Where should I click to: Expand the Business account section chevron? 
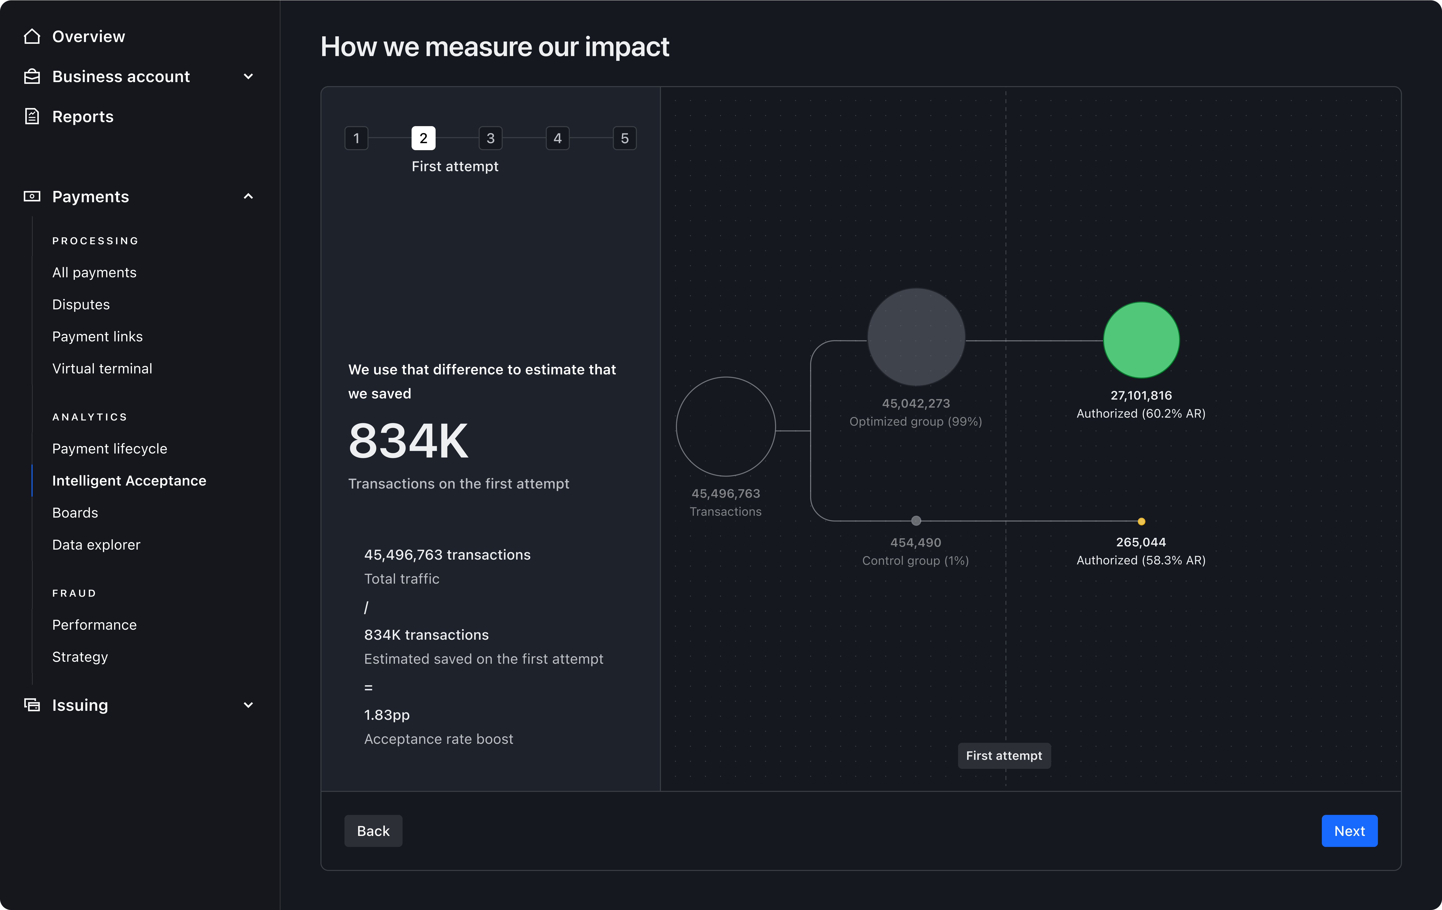pyautogui.click(x=249, y=77)
